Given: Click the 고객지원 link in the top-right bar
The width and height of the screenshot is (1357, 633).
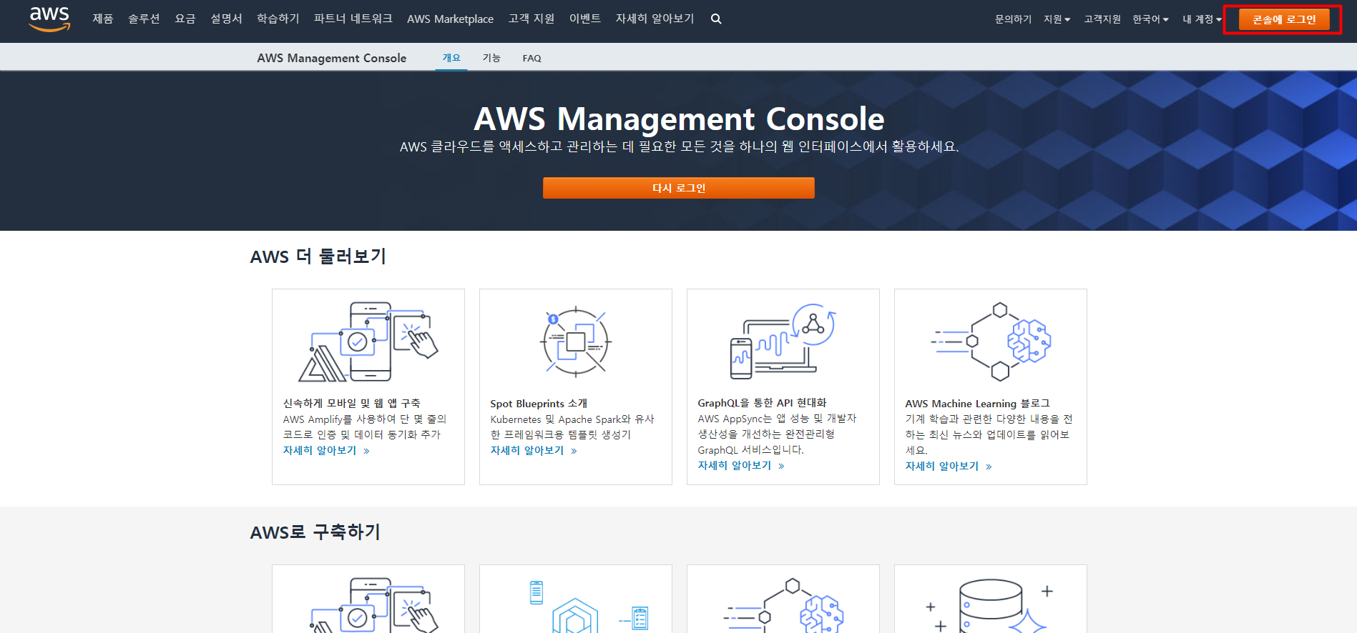Looking at the screenshot, I should point(1102,19).
